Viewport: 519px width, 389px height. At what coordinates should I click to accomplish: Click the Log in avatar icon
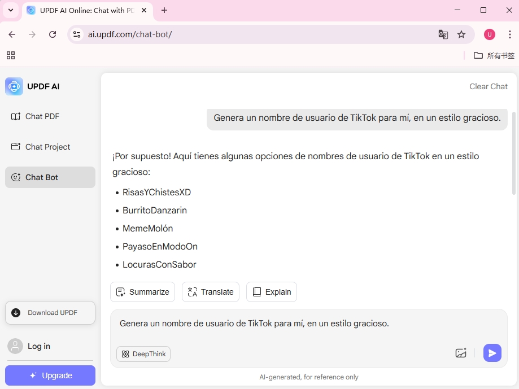(15, 346)
